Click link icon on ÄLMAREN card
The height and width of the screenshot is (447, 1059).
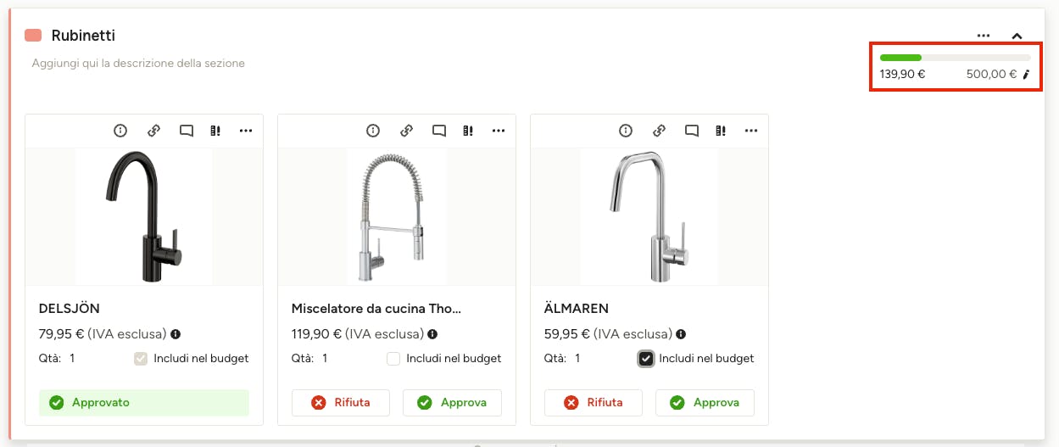pyautogui.click(x=659, y=131)
